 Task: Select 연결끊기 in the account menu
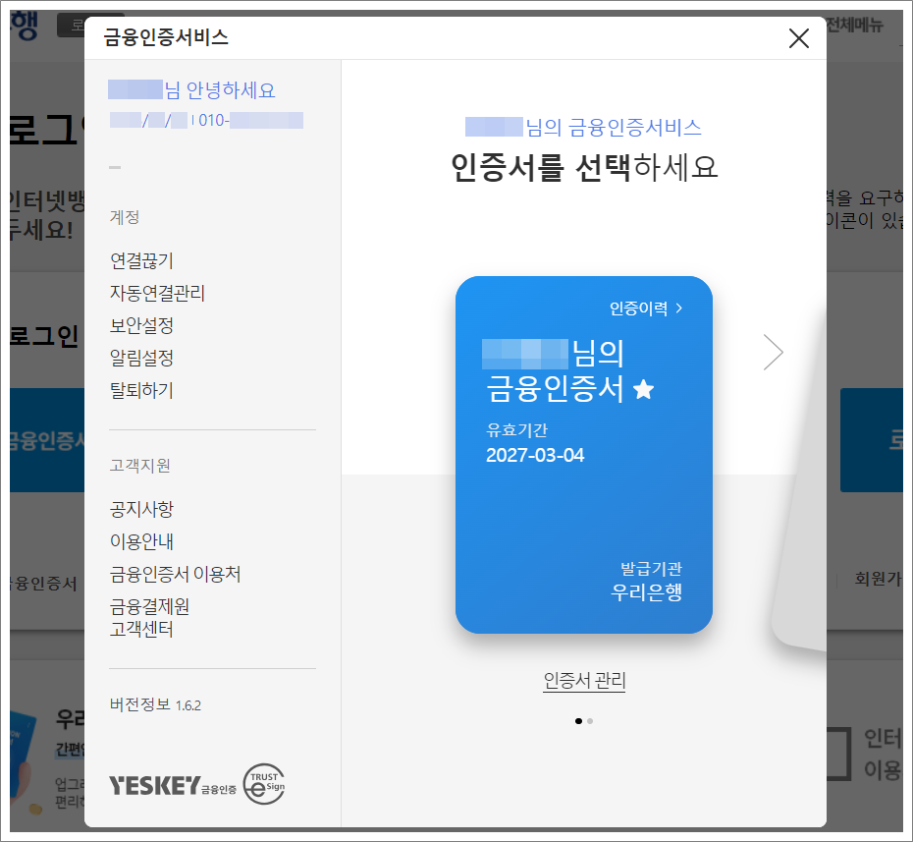click(x=141, y=260)
